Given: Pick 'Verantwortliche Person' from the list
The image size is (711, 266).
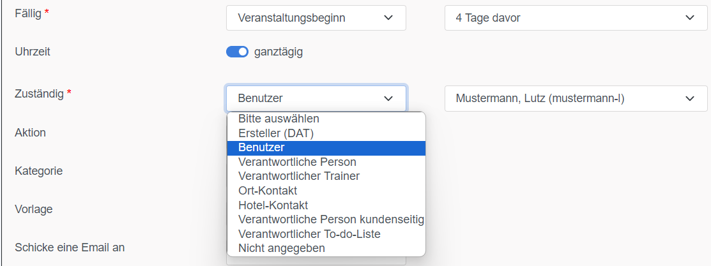Looking at the screenshot, I should (297, 162).
